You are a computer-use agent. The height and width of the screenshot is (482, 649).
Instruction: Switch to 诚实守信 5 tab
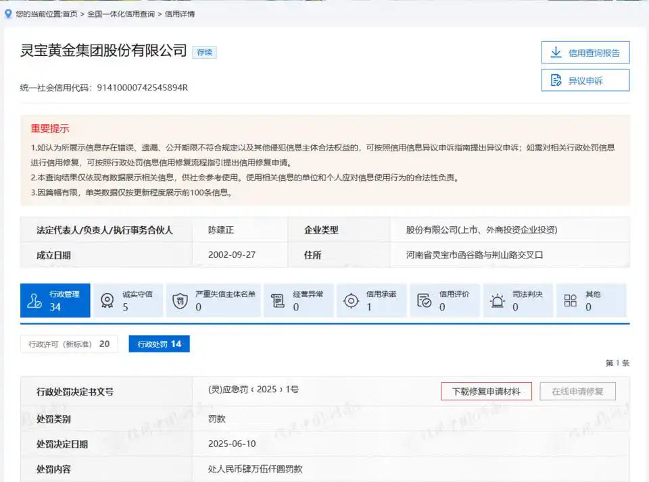click(x=128, y=300)
